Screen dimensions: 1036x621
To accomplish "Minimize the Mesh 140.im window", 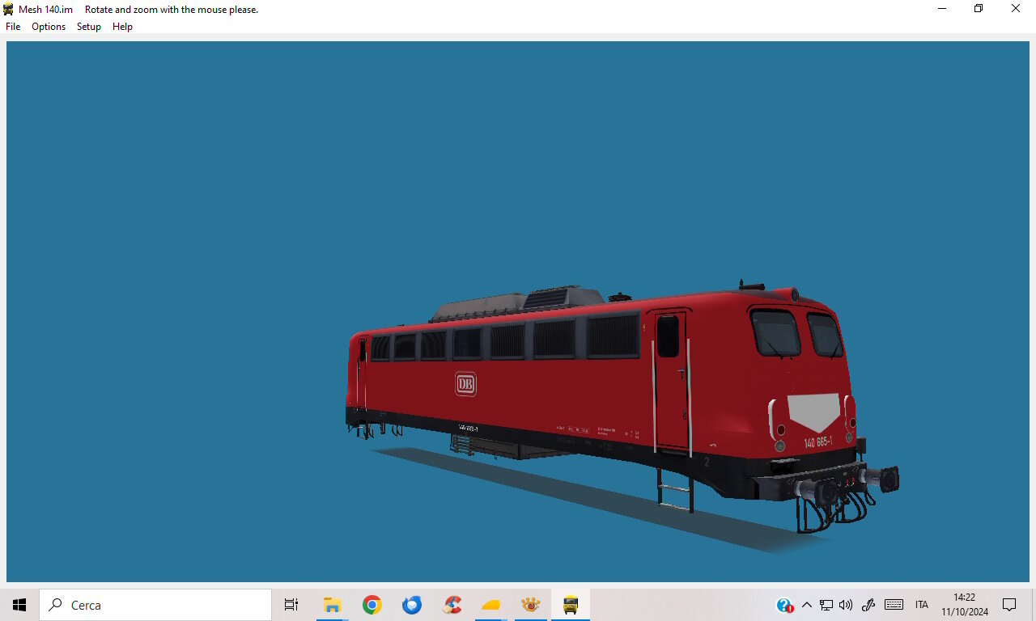I will pos(942,9).
